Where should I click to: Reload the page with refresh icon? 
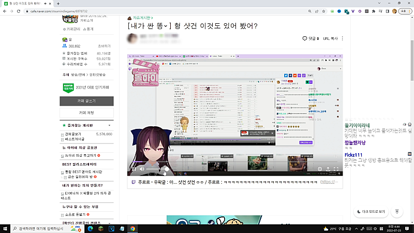click(x=19, y=11)
